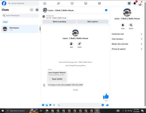Viewport: 146px width, 113px height.
Task: Expand Media, files and links section
Action: tap(127, 44)
